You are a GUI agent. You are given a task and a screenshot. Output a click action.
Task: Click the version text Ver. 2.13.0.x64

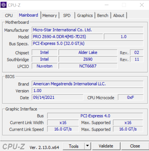pyautogui.click(x=44, y=147)
